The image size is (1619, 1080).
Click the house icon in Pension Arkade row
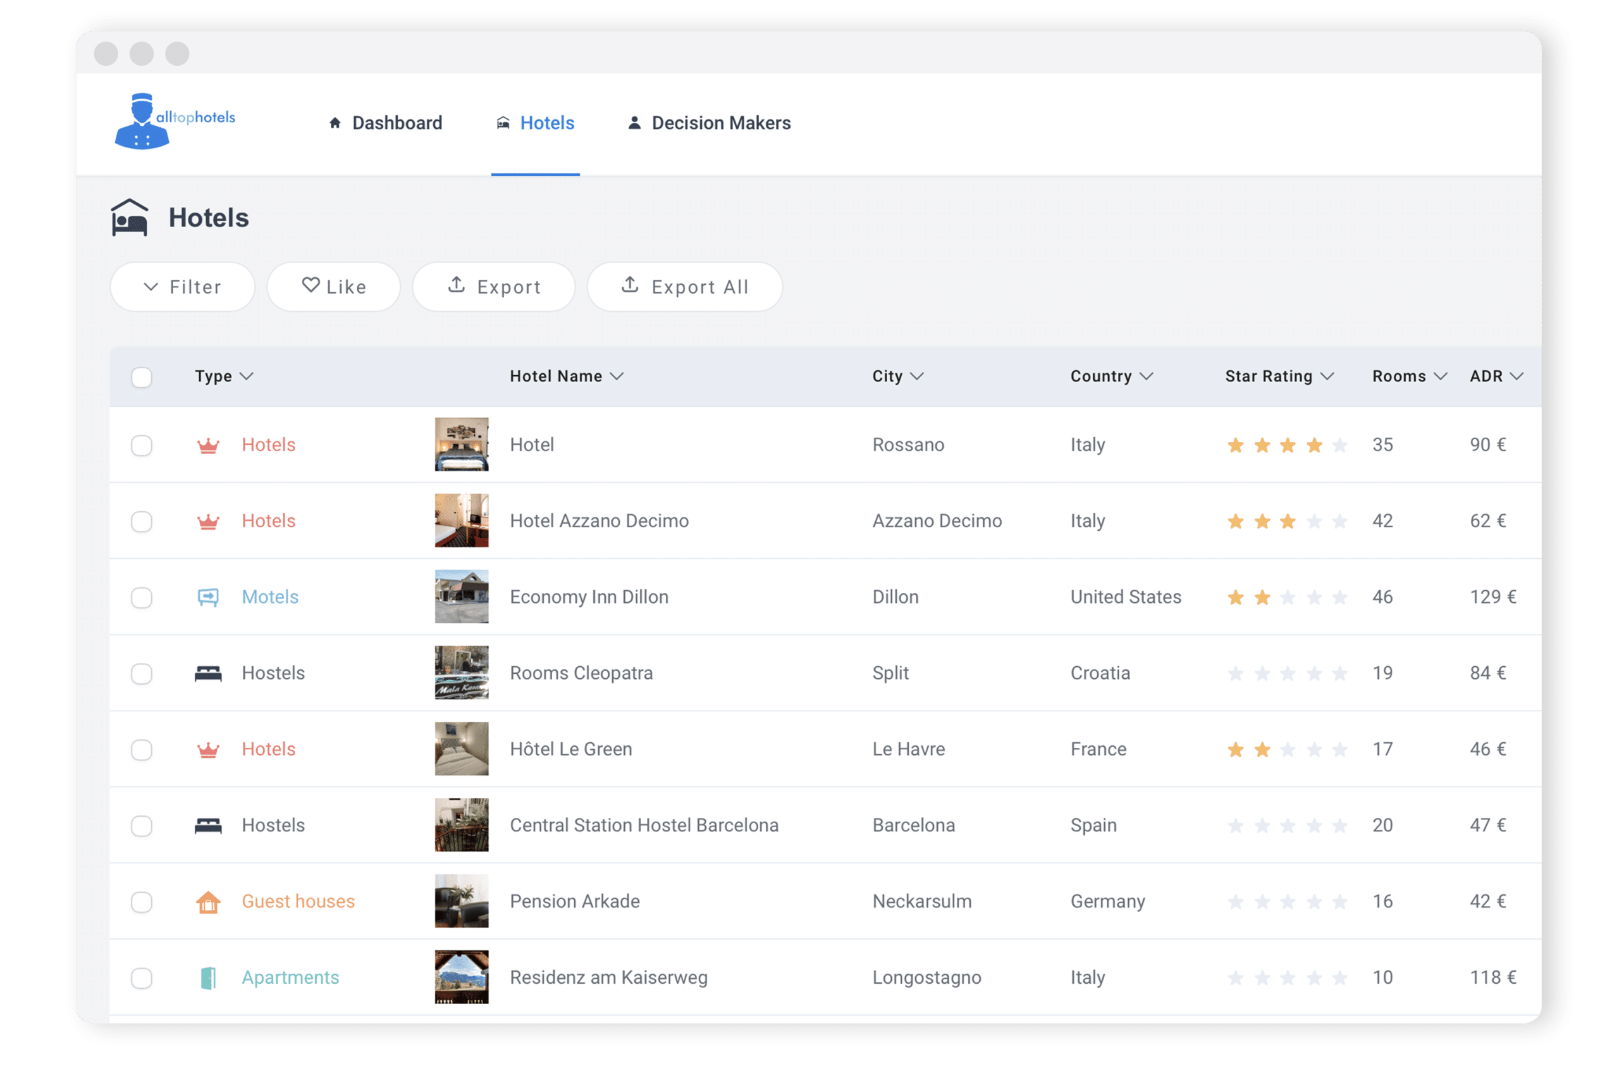point(208,902)
